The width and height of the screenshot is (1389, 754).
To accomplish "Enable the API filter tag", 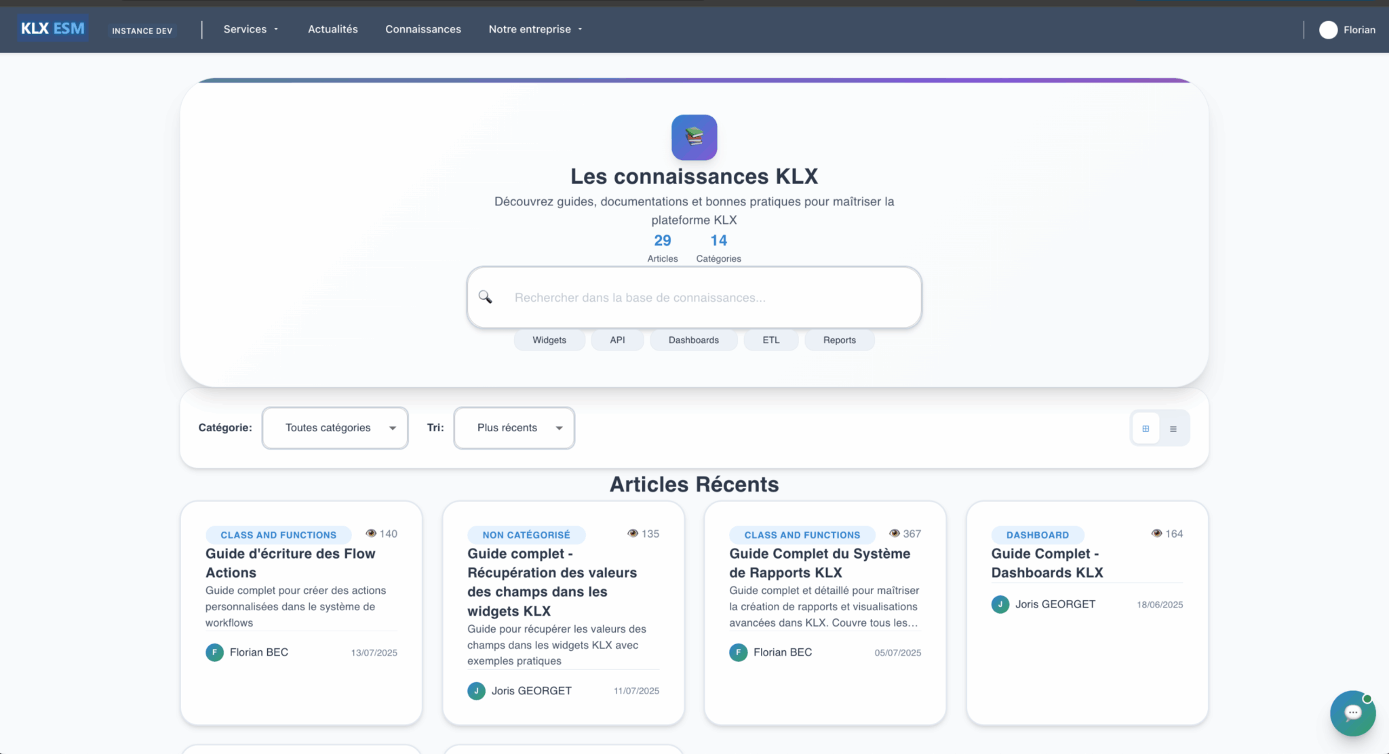I will point(617,340).
